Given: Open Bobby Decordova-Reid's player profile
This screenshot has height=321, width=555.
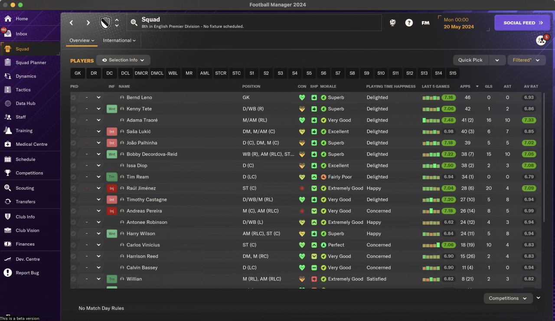Looking at the screenshot, I should [x=152, y=154].
